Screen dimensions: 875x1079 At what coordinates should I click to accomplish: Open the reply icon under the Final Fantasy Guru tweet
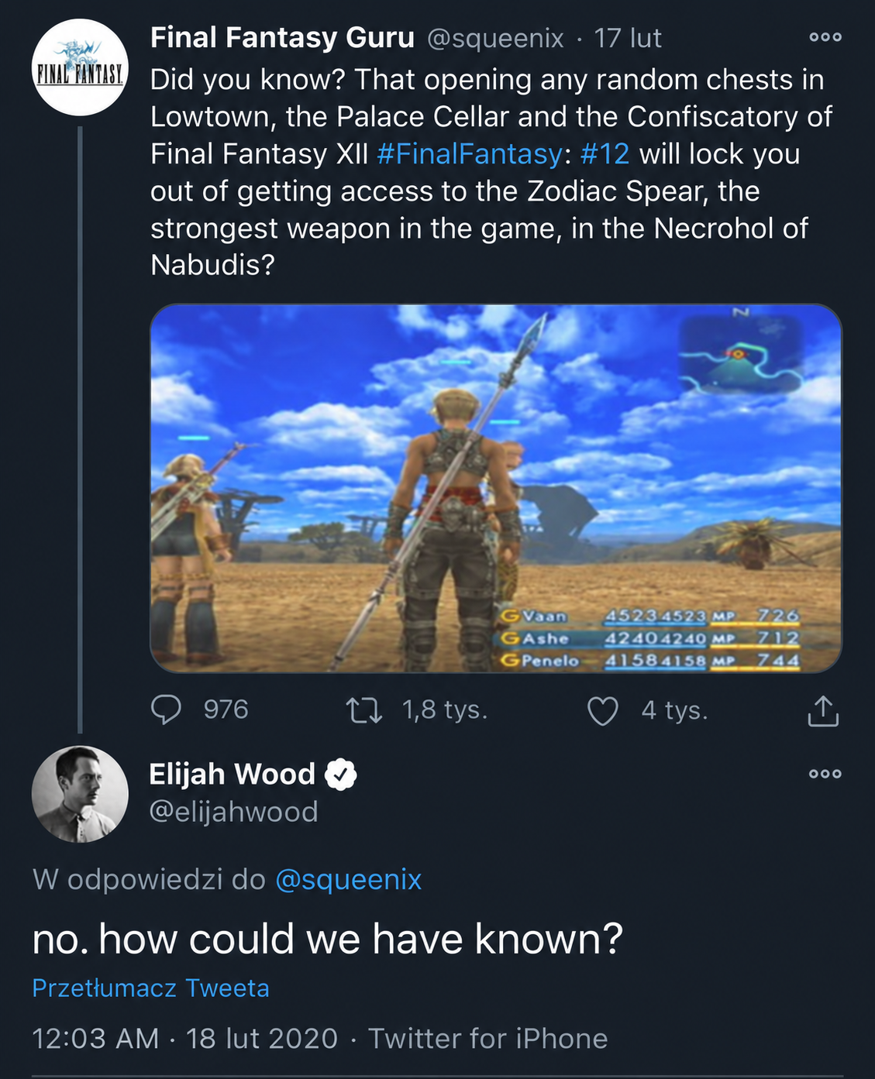click(166, 710)
